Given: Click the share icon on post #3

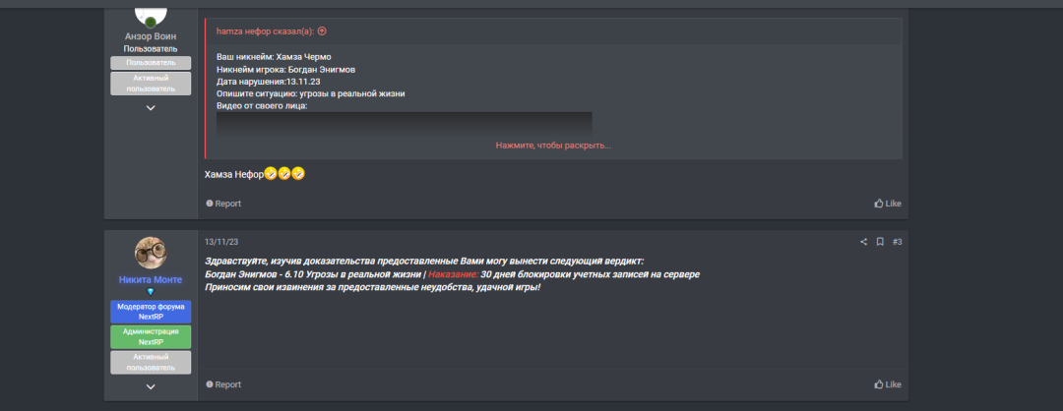Looking at the screenshot, I should (x=863, y=242).
